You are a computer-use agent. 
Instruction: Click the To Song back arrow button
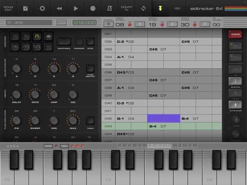[x=108, y=24]
